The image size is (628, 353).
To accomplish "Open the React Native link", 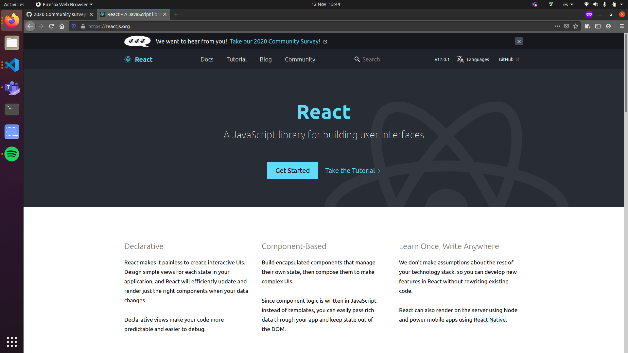I will [x=490, y=320].
